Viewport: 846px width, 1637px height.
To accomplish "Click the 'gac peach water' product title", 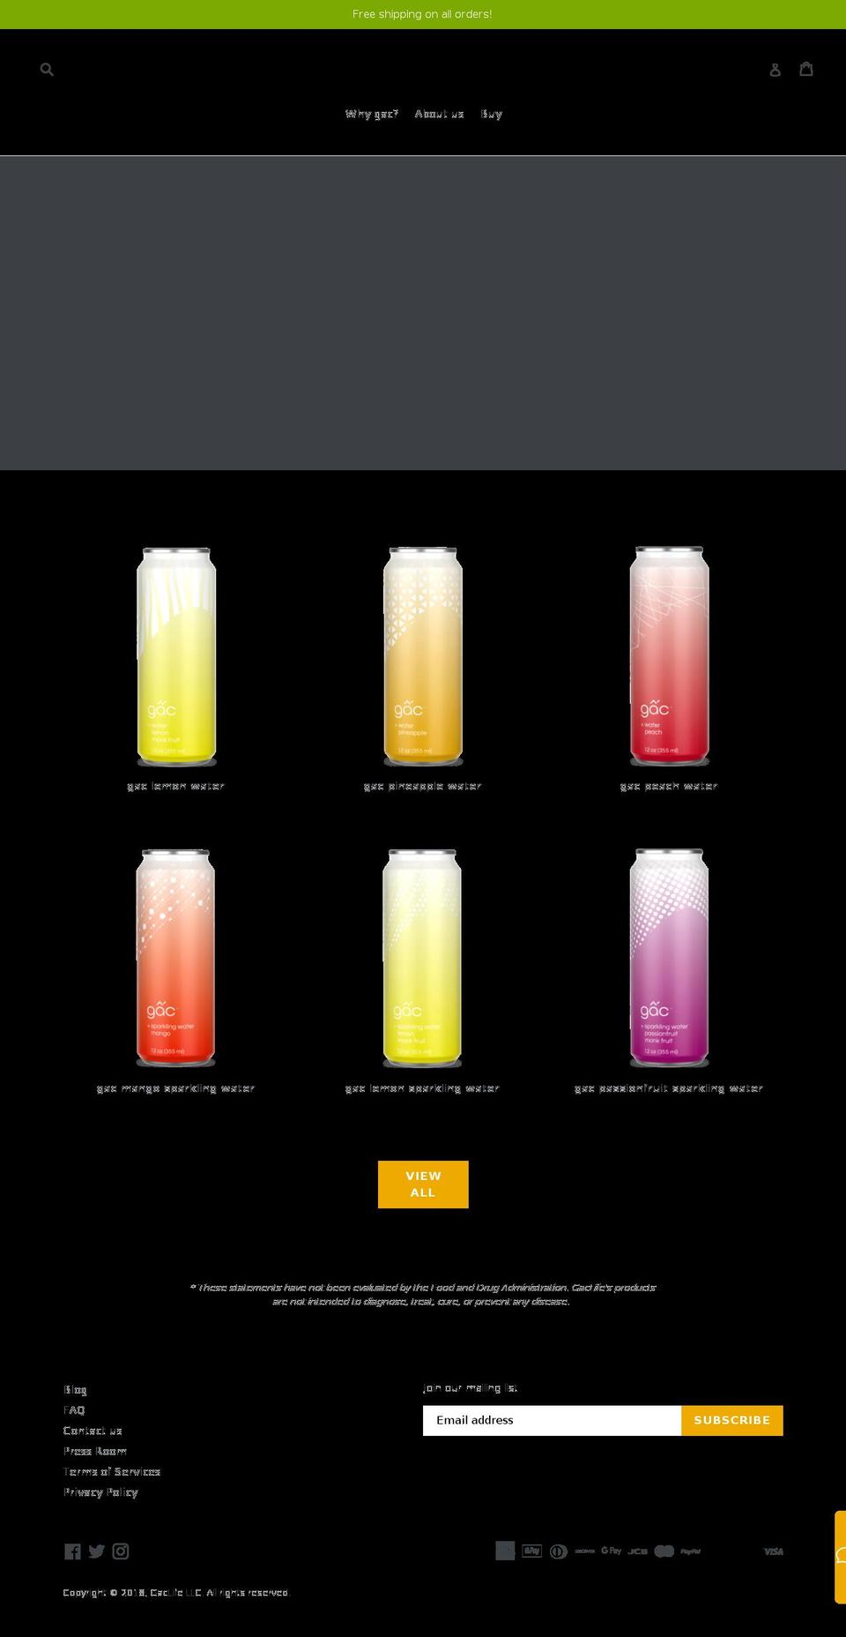I will pyautogui.click(x=669, y=786).
